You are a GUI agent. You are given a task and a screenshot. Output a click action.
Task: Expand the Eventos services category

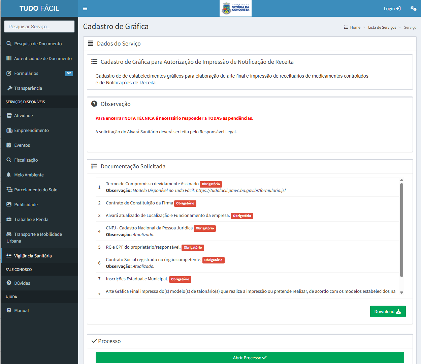coord(22,145)
